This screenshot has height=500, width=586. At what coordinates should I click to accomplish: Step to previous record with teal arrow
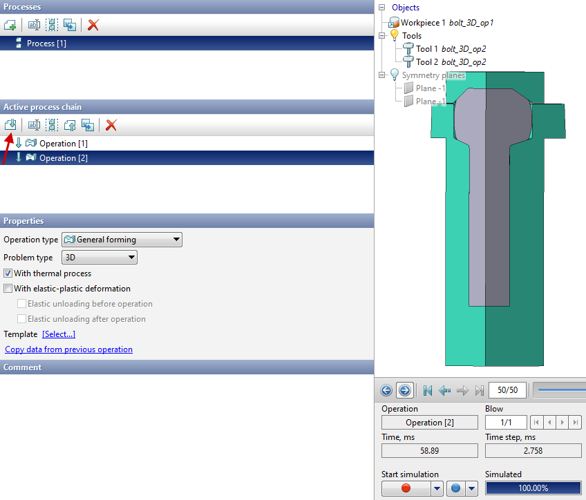445,391
